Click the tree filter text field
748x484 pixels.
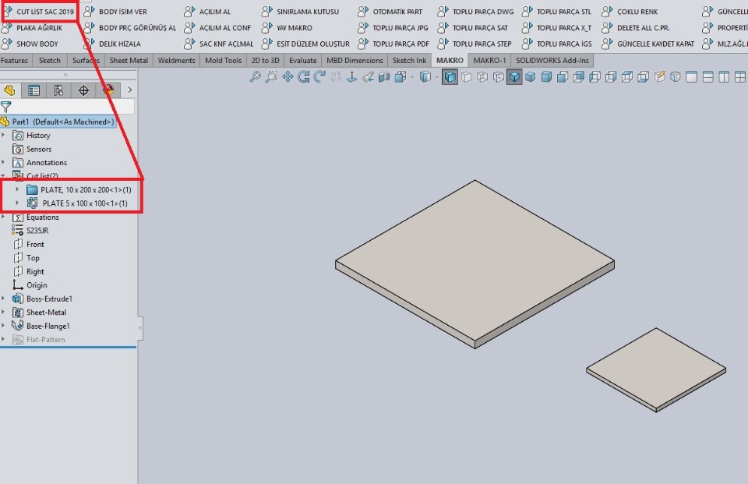73,107
